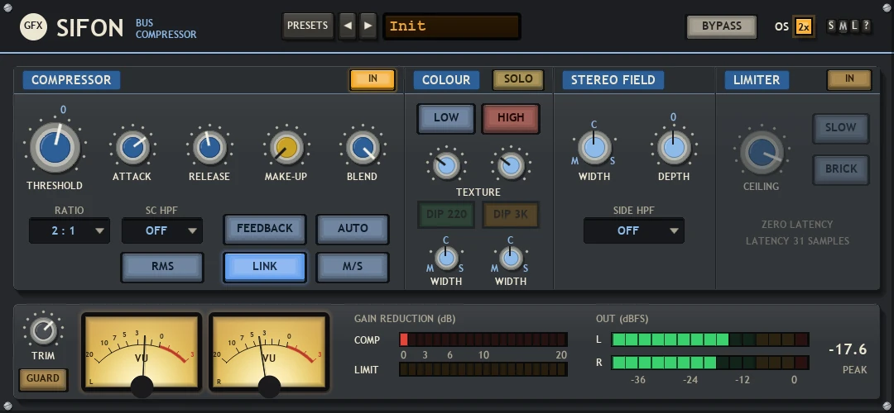Click the STEREO FIELD section header
894x413 pixels.
pos(613,79)
